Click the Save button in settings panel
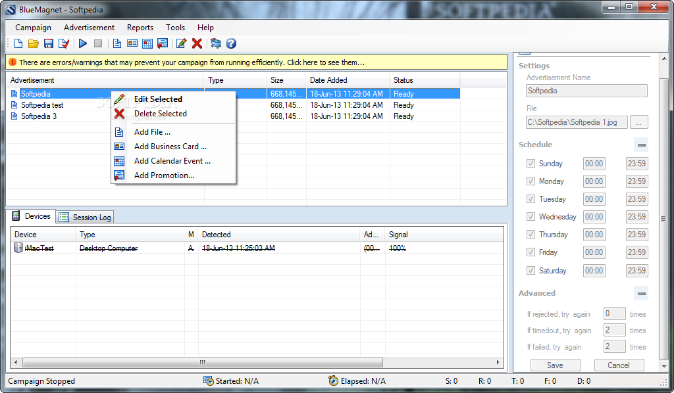The height and width of the screenshot is (393, 674). pyautogui.click(x=556, y=365)
